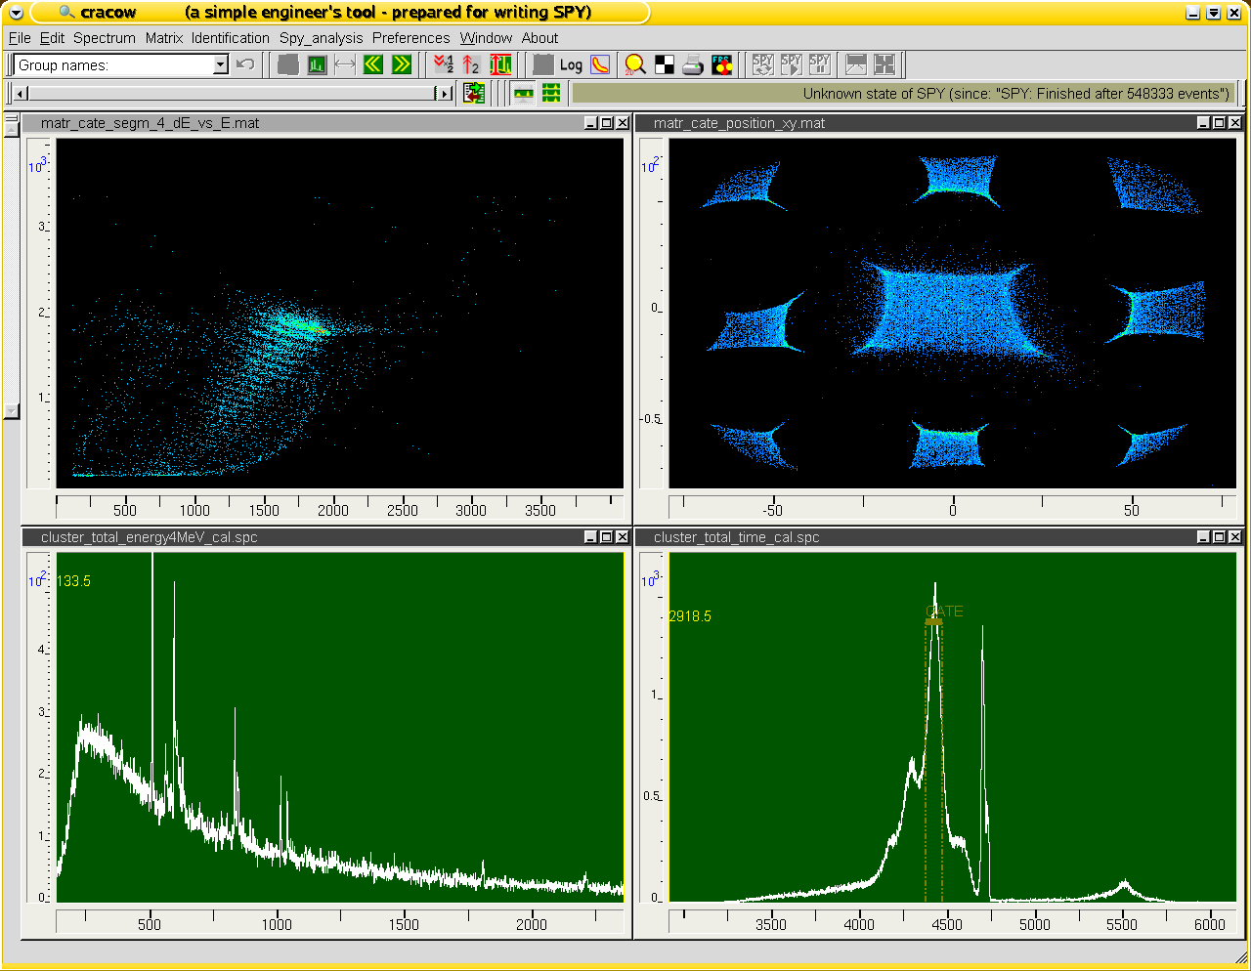The width and height of the screenshot is (1251, 971).
Task: Shift spectrum right with double-chevron icon
Action: 402,65
